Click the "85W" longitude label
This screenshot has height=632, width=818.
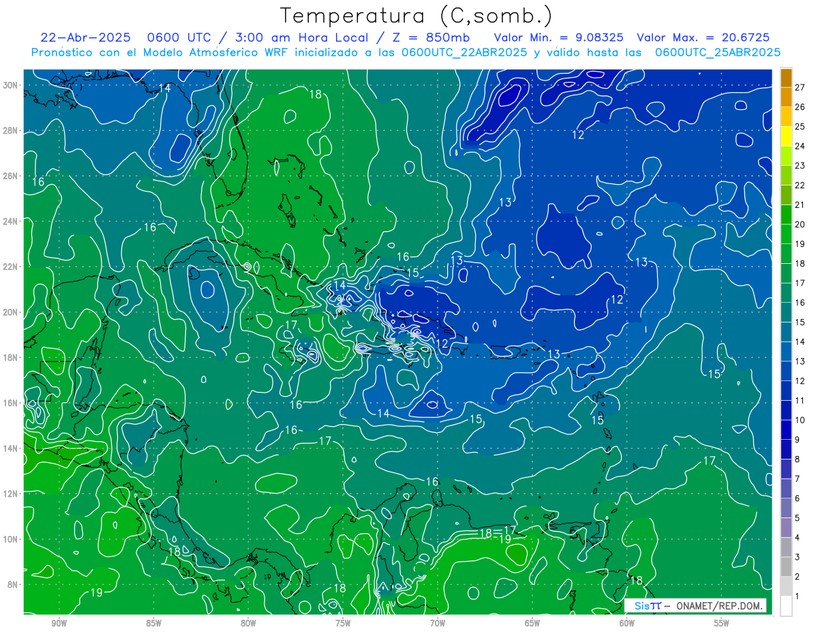(153, 623)
